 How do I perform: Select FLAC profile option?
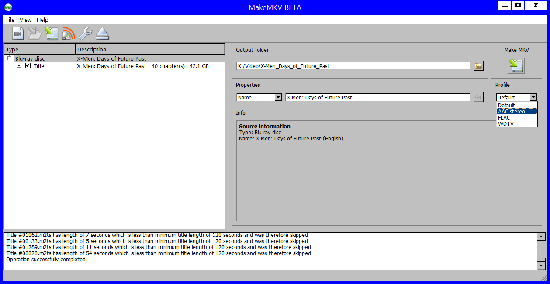tap(517, 117)
